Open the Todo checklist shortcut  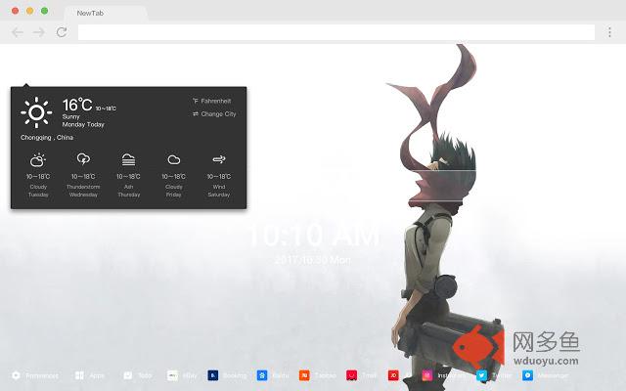(x=136, y=375)
